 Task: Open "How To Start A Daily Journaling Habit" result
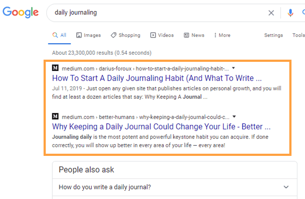[157, 79]
